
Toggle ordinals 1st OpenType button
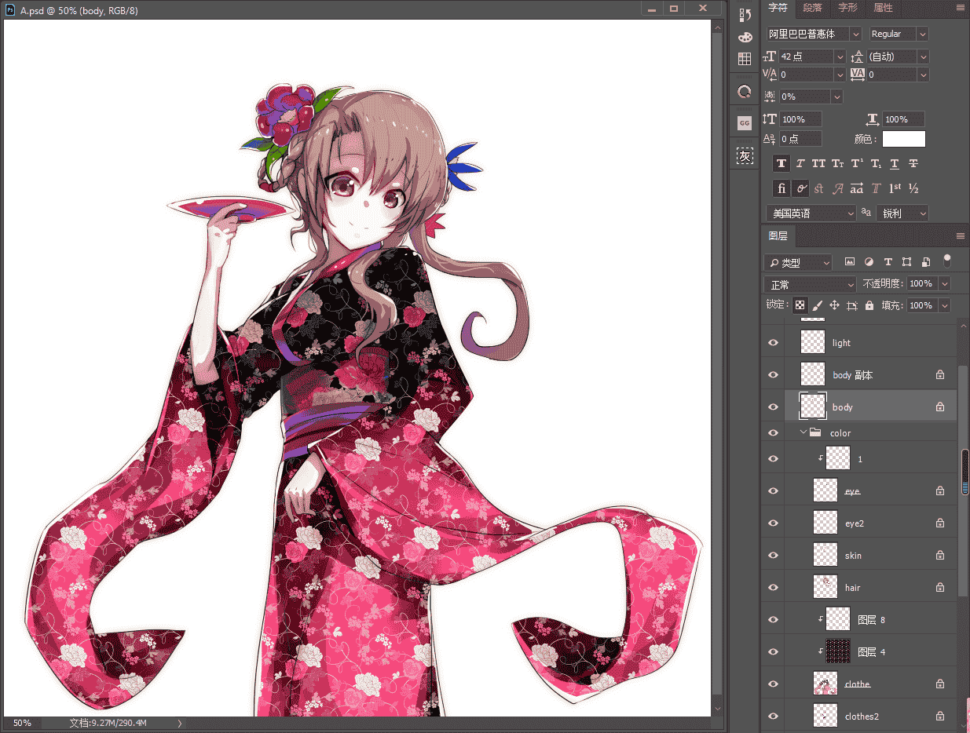coord(895,188)
